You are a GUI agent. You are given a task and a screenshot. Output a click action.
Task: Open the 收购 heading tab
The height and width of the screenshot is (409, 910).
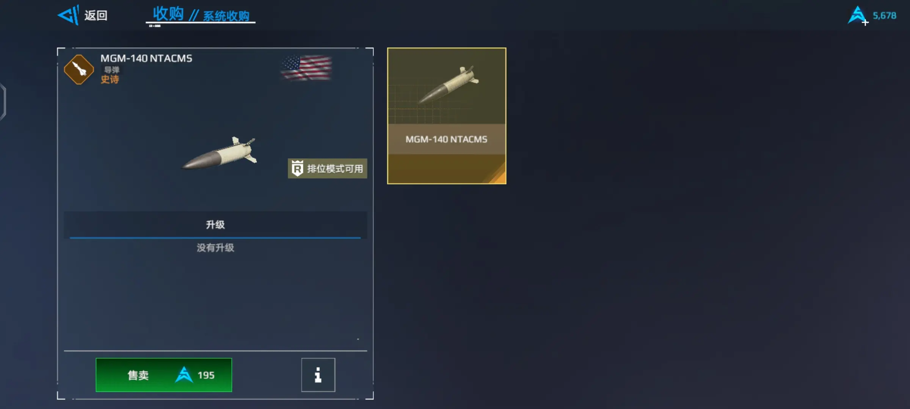coord(168,14)
